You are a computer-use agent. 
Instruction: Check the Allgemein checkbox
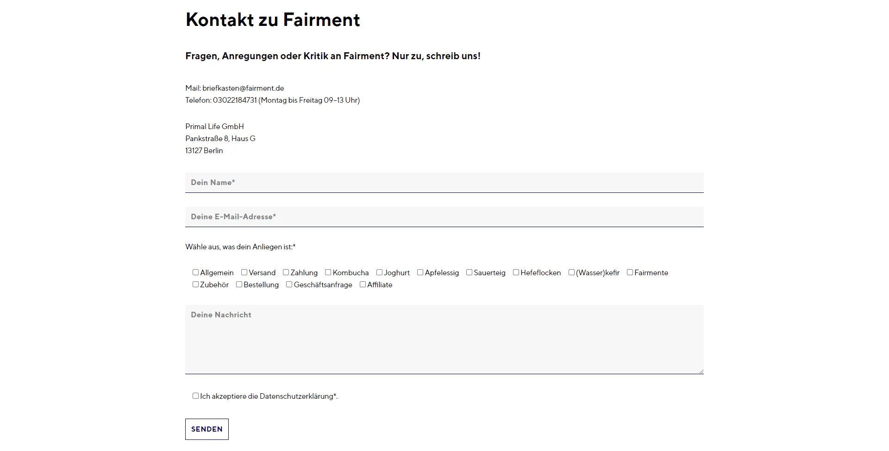tap(195, 272)
